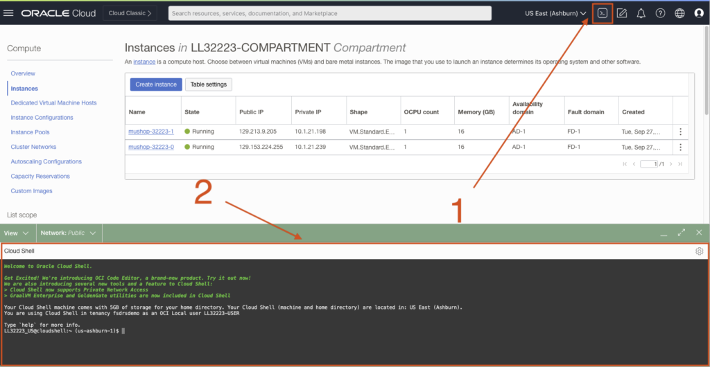Click the help question mark icon
Screen dimensions: 710x367
point(660,13)
